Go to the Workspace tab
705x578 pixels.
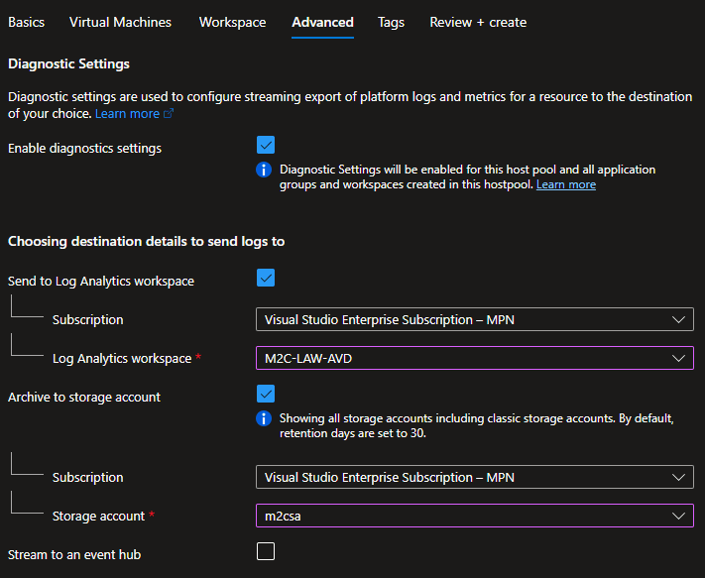tap(232, 22)
